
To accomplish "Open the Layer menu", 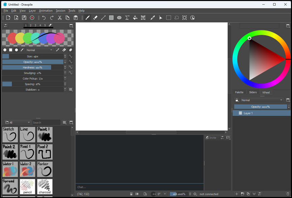I will pyautogui.click(x=32, y=10).
